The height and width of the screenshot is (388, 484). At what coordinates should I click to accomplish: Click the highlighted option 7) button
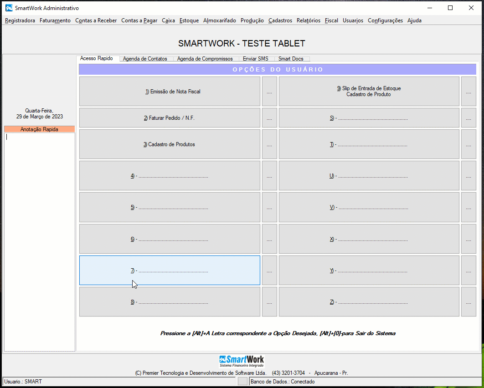click(170, 270)
